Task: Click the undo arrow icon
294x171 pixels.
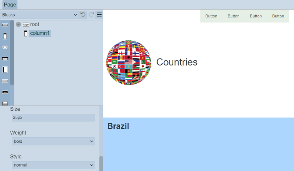Action: tap(83, 15)
